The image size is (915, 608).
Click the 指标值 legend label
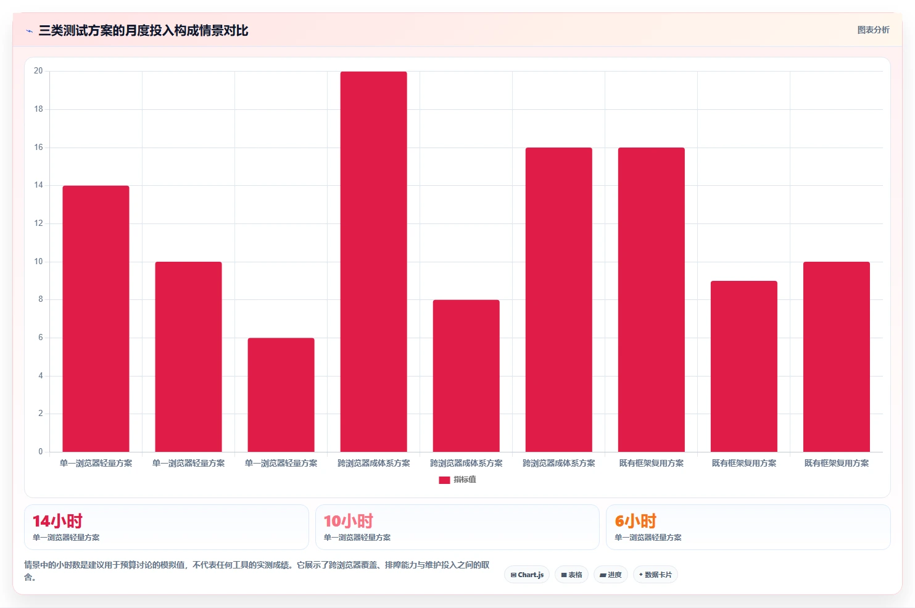pos(465,480)
